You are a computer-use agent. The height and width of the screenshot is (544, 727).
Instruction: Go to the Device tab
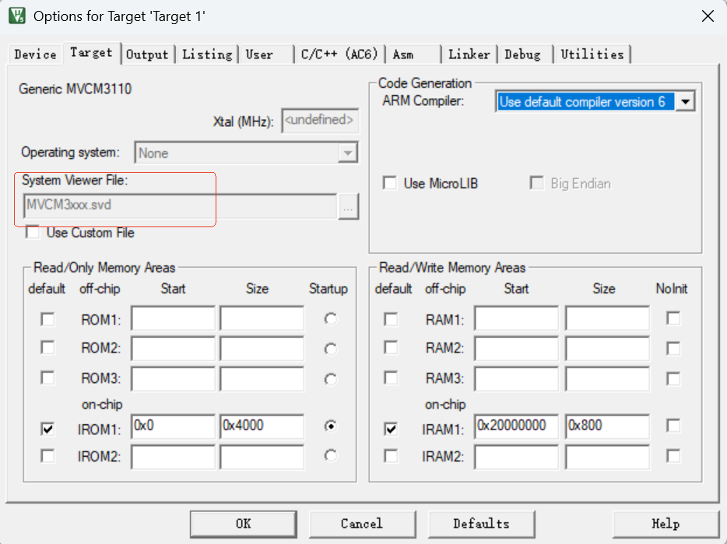coord(35,54)
